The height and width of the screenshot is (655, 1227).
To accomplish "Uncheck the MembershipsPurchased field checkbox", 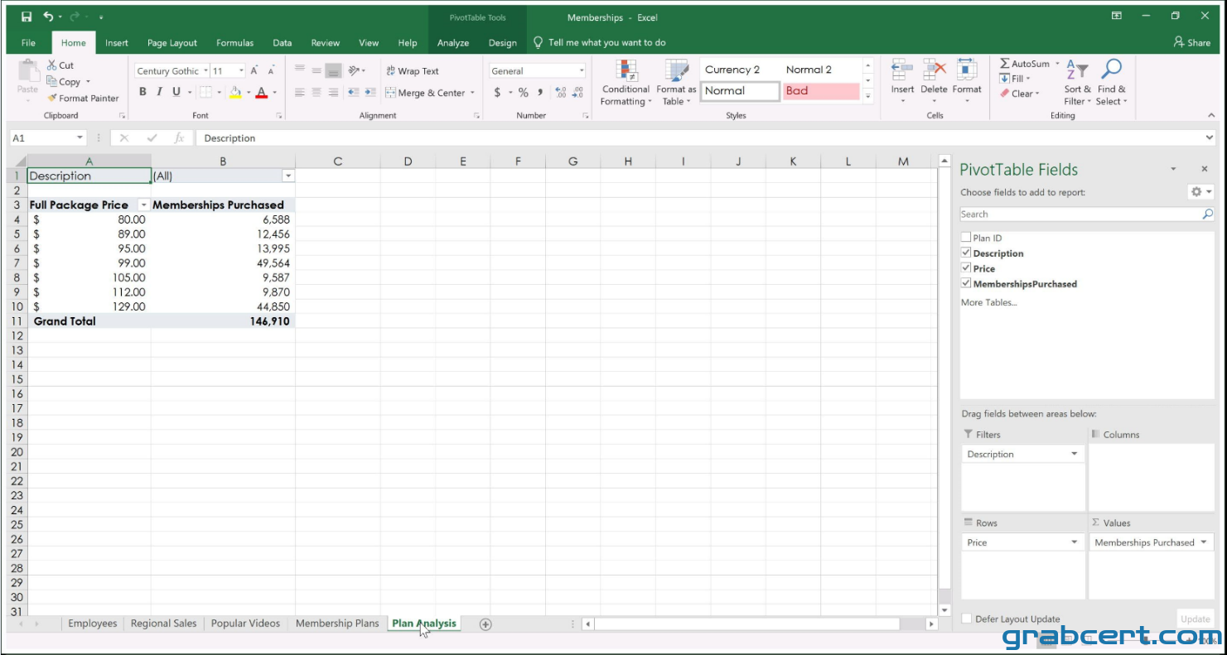I will click(x=966, y=283).
